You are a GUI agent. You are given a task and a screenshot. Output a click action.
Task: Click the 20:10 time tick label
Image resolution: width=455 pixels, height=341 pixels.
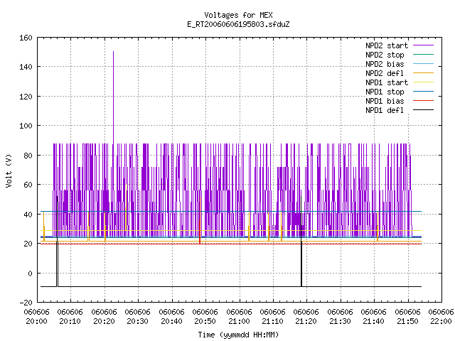70,321
